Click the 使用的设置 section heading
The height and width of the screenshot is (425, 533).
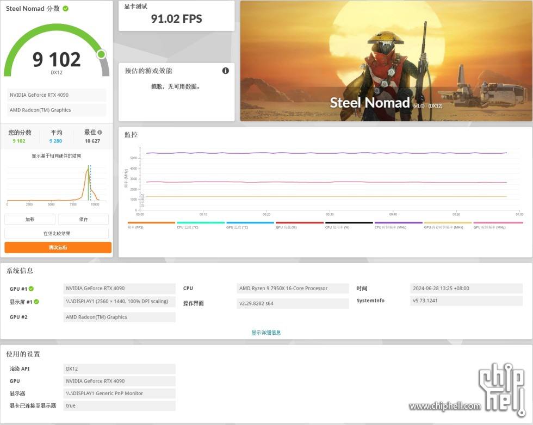click(x=23, y=354)
